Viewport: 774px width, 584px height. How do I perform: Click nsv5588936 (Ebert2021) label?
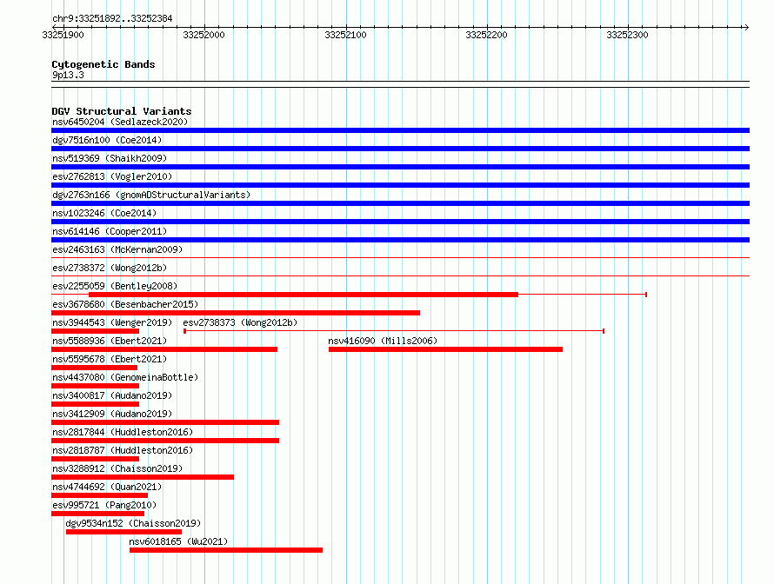pos(110,341)
